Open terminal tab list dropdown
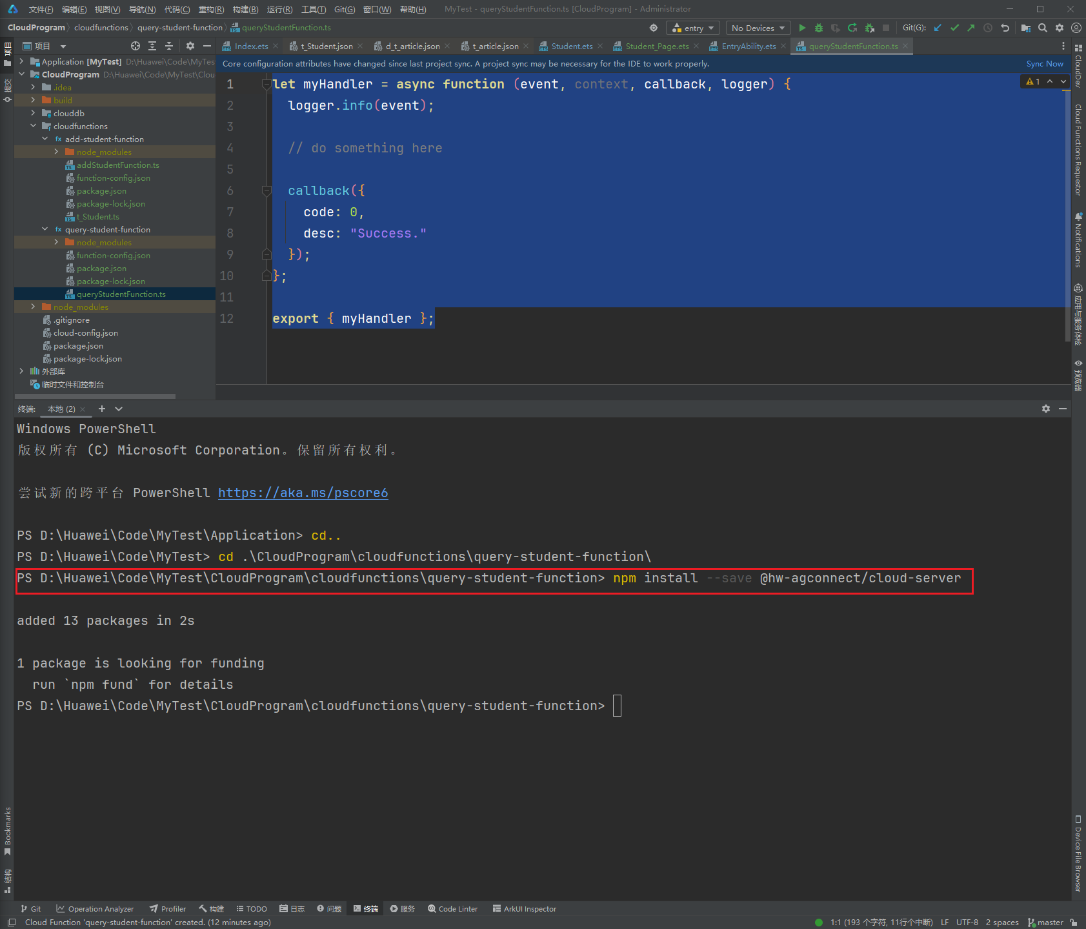1086x929 pixels. tap(119, 409)
